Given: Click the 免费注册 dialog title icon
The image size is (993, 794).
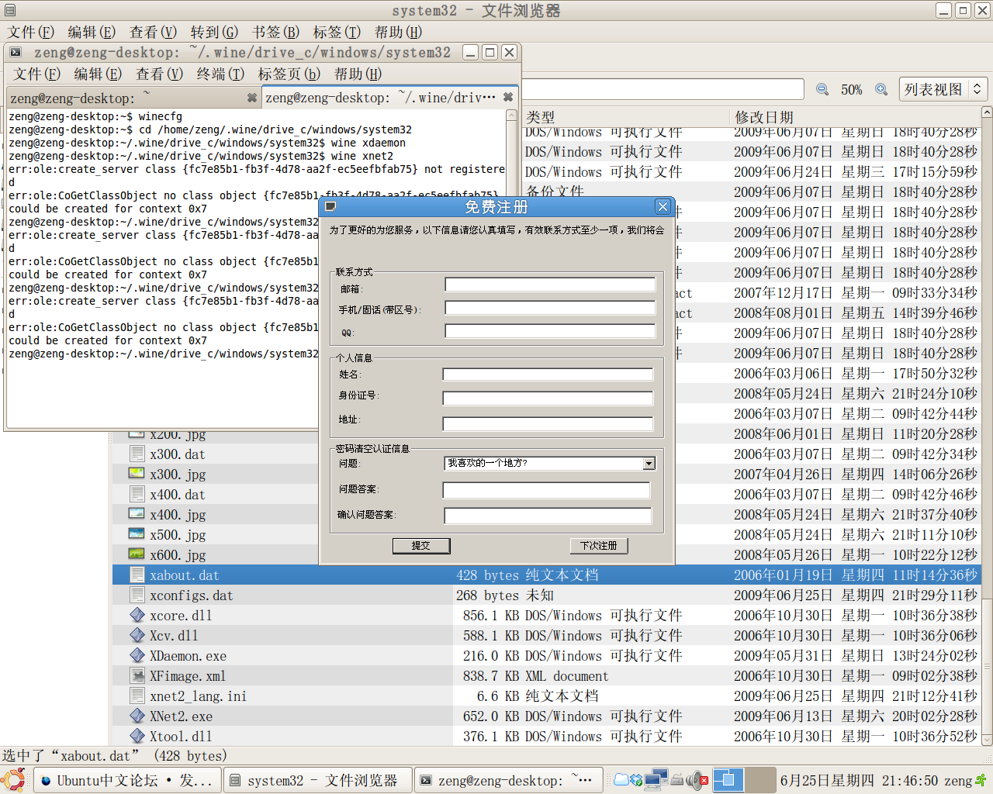Looking at the screenshot, I should (x=330, y=206).
